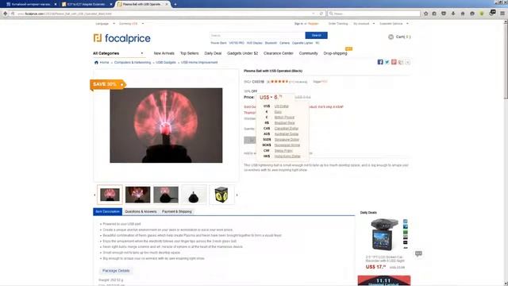This screenshot has height=286, width=508.
Task: Open Community page
Action: [308, 53]
